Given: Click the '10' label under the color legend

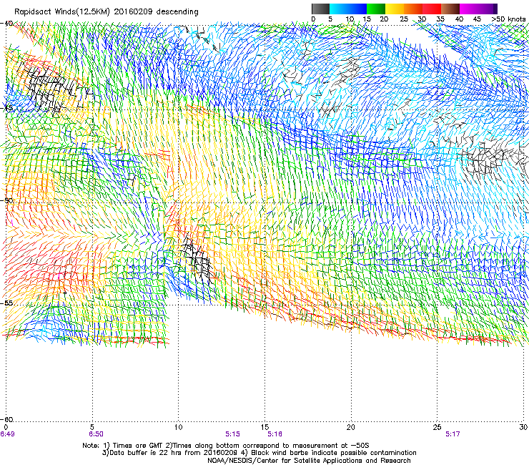Looking at the screenshot, I should point(350,19).
